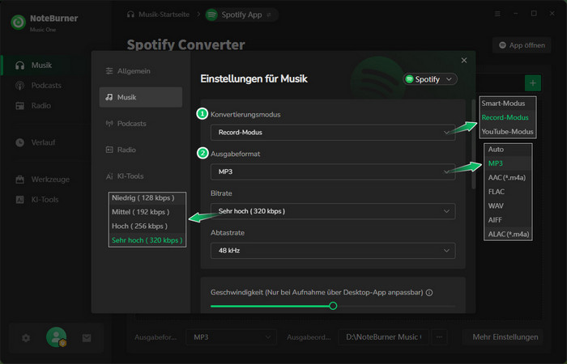Open Abtastrate dropdown showing 48 kHz

(x=333, y=251)
